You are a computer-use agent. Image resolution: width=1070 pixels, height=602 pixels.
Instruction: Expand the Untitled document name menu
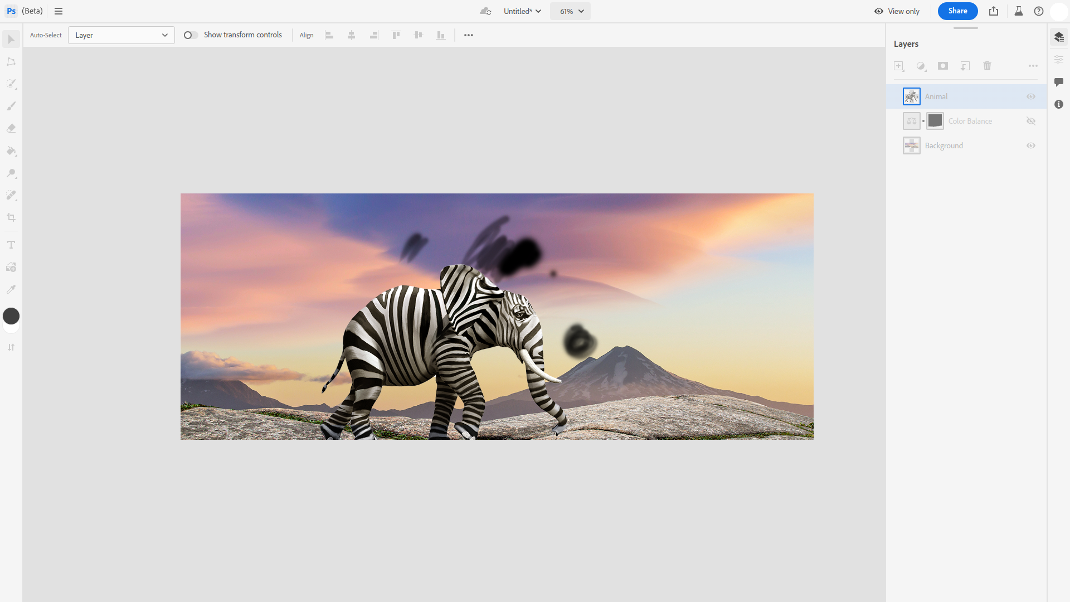tap(522, 11)
